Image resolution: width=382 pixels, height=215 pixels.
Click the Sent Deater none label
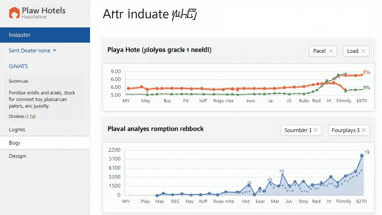(x=29, y=51)
